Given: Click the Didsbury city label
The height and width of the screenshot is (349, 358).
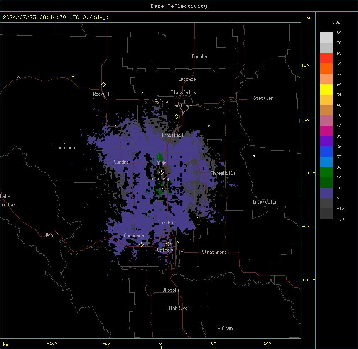Looking at the screenshot, I should tap(159, 179).
